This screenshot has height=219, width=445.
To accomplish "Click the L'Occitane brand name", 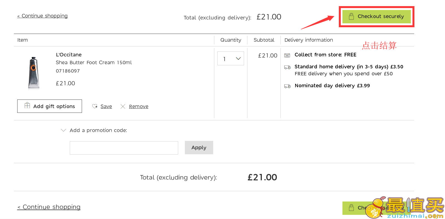I will pos(69,55).
